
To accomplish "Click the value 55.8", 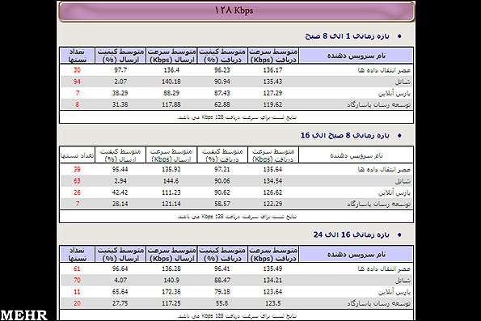I will [x=222, y=303].
